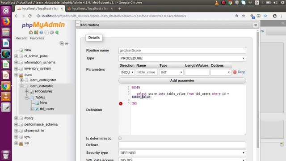Click the IQ browser extension icon
The height and width of the screenshot is (161, 286).
click(265, 16)
